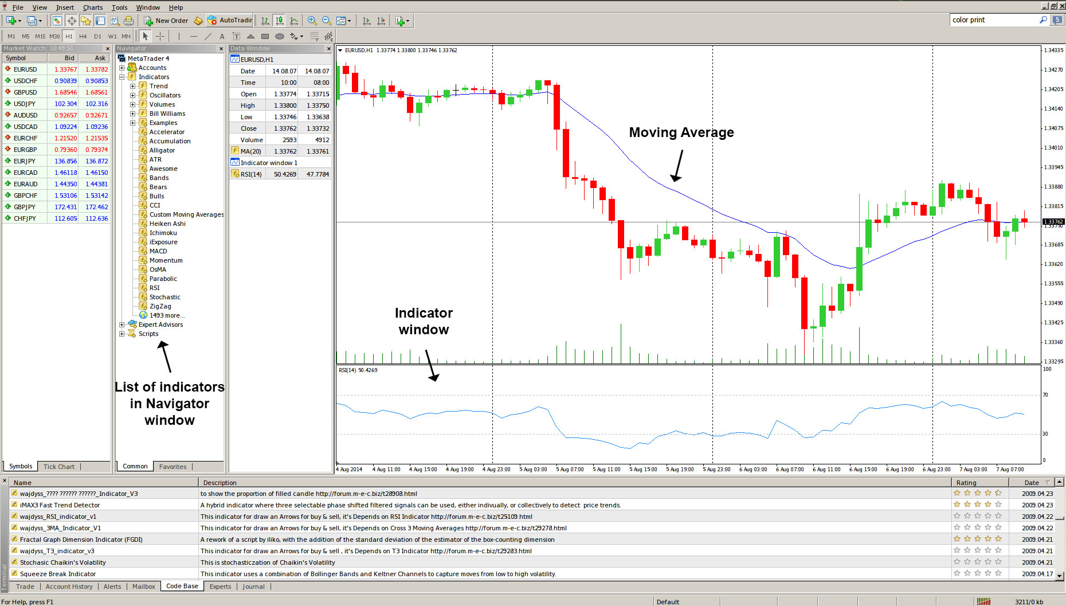Viewport: 1066px width, 606px height.
Task: Click the MACD indicator icon in Navigator
Action: pyautogui.click(x=143, y=251)
